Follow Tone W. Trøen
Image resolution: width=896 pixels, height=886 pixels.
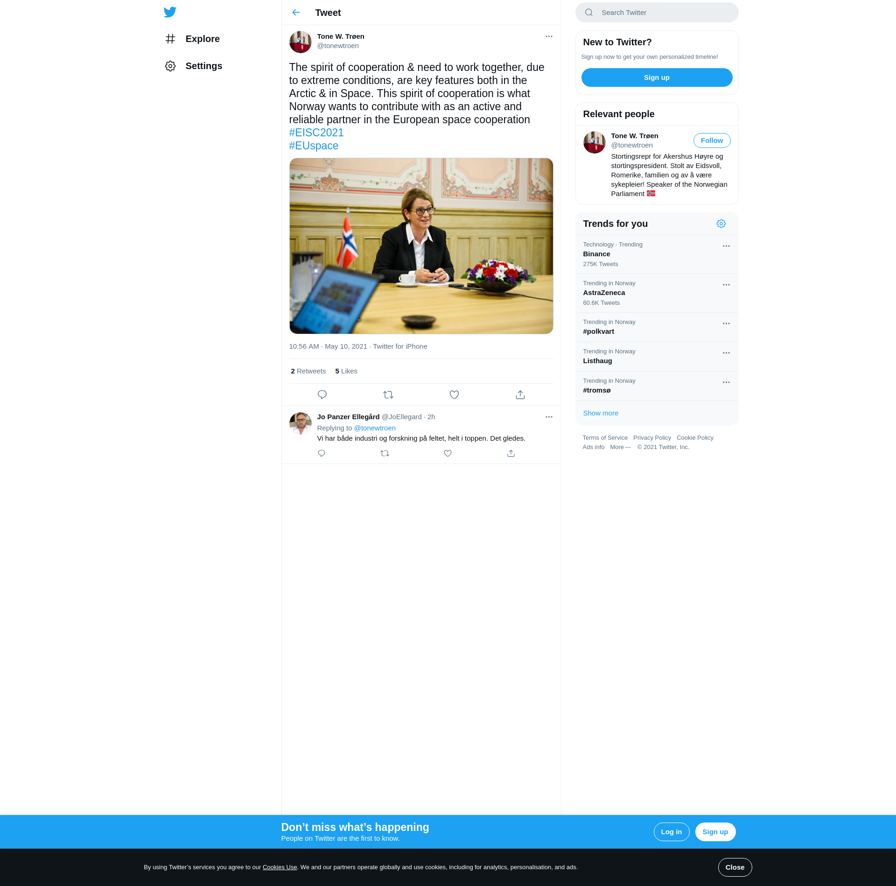pyautogui.click(x=712, y=141)
